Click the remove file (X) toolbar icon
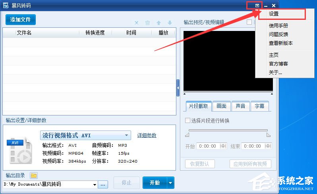This screenshot has height=194, width=317. (x=137, y=23)
